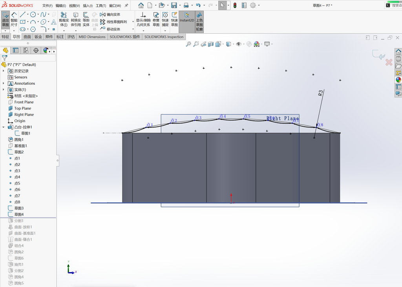Click the Save toolbar icon
Screen dimensions: 402x287
click(x=174, y=5)
